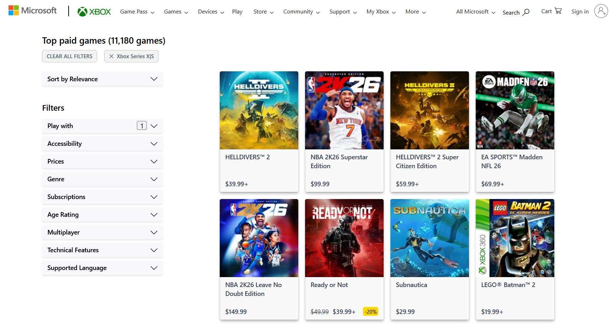
Task: Open the shopping cart icon
Action: (x=558, y=11)
